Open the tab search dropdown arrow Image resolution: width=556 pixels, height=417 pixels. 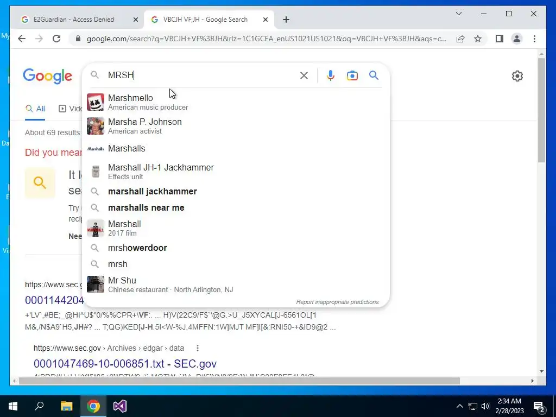(x=458, y=14)
